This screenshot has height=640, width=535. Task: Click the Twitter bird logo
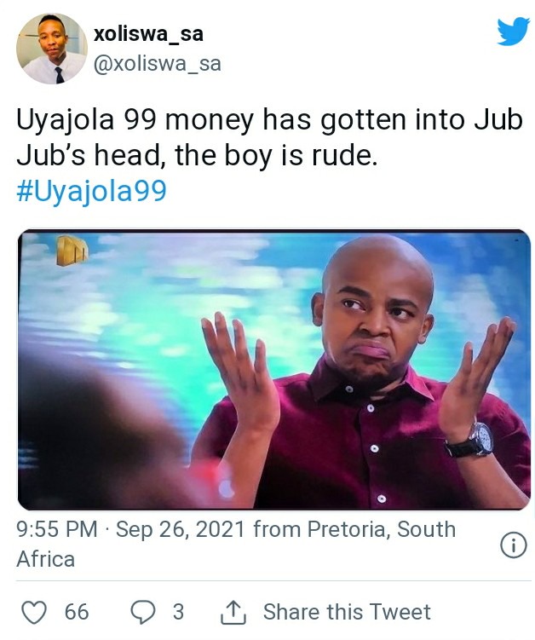click(513, 31)
